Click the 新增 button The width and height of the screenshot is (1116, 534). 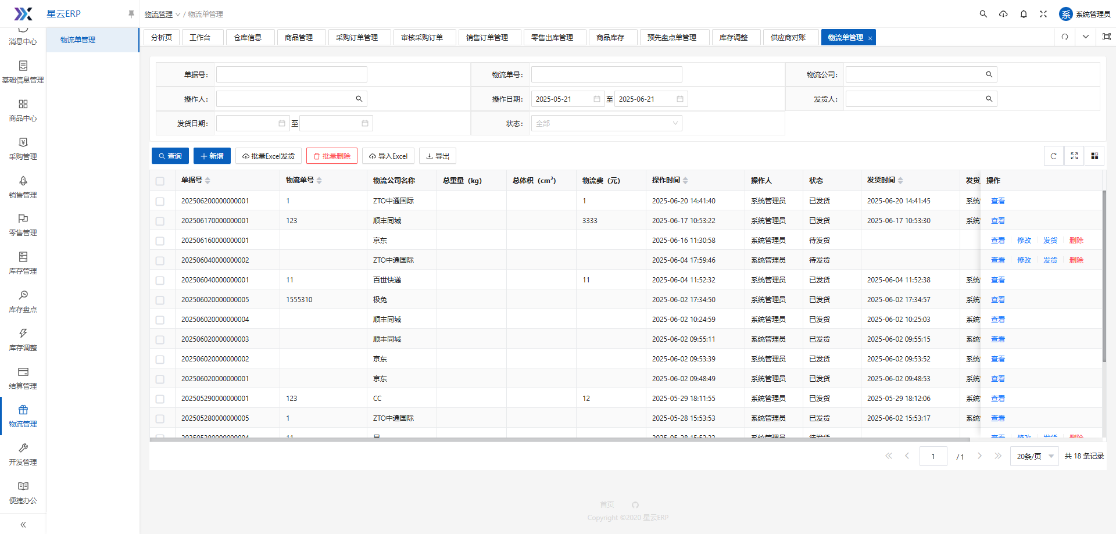pyautogui.click(x=212, y=156)
